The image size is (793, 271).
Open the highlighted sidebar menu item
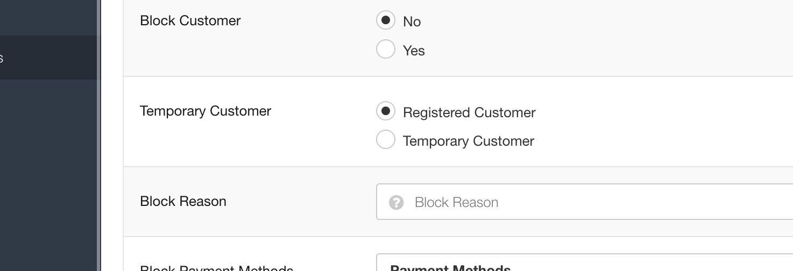[49, 58]
